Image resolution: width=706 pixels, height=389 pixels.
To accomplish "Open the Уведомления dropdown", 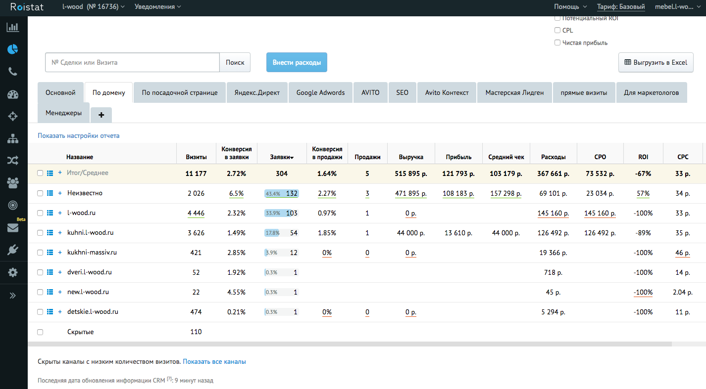I will 158,7.
